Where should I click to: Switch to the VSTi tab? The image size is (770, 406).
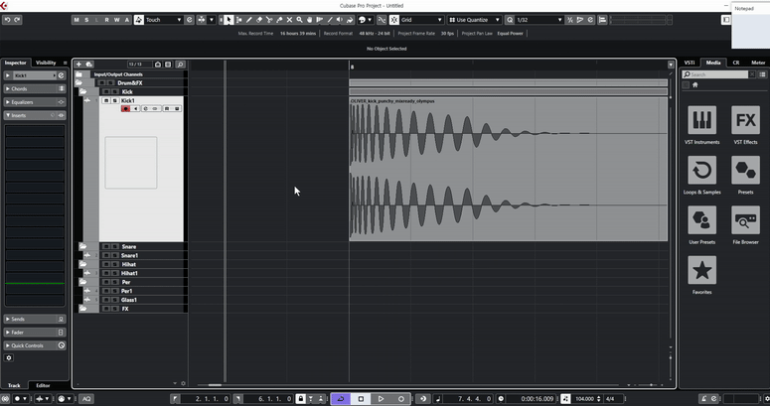pos(690,63)
